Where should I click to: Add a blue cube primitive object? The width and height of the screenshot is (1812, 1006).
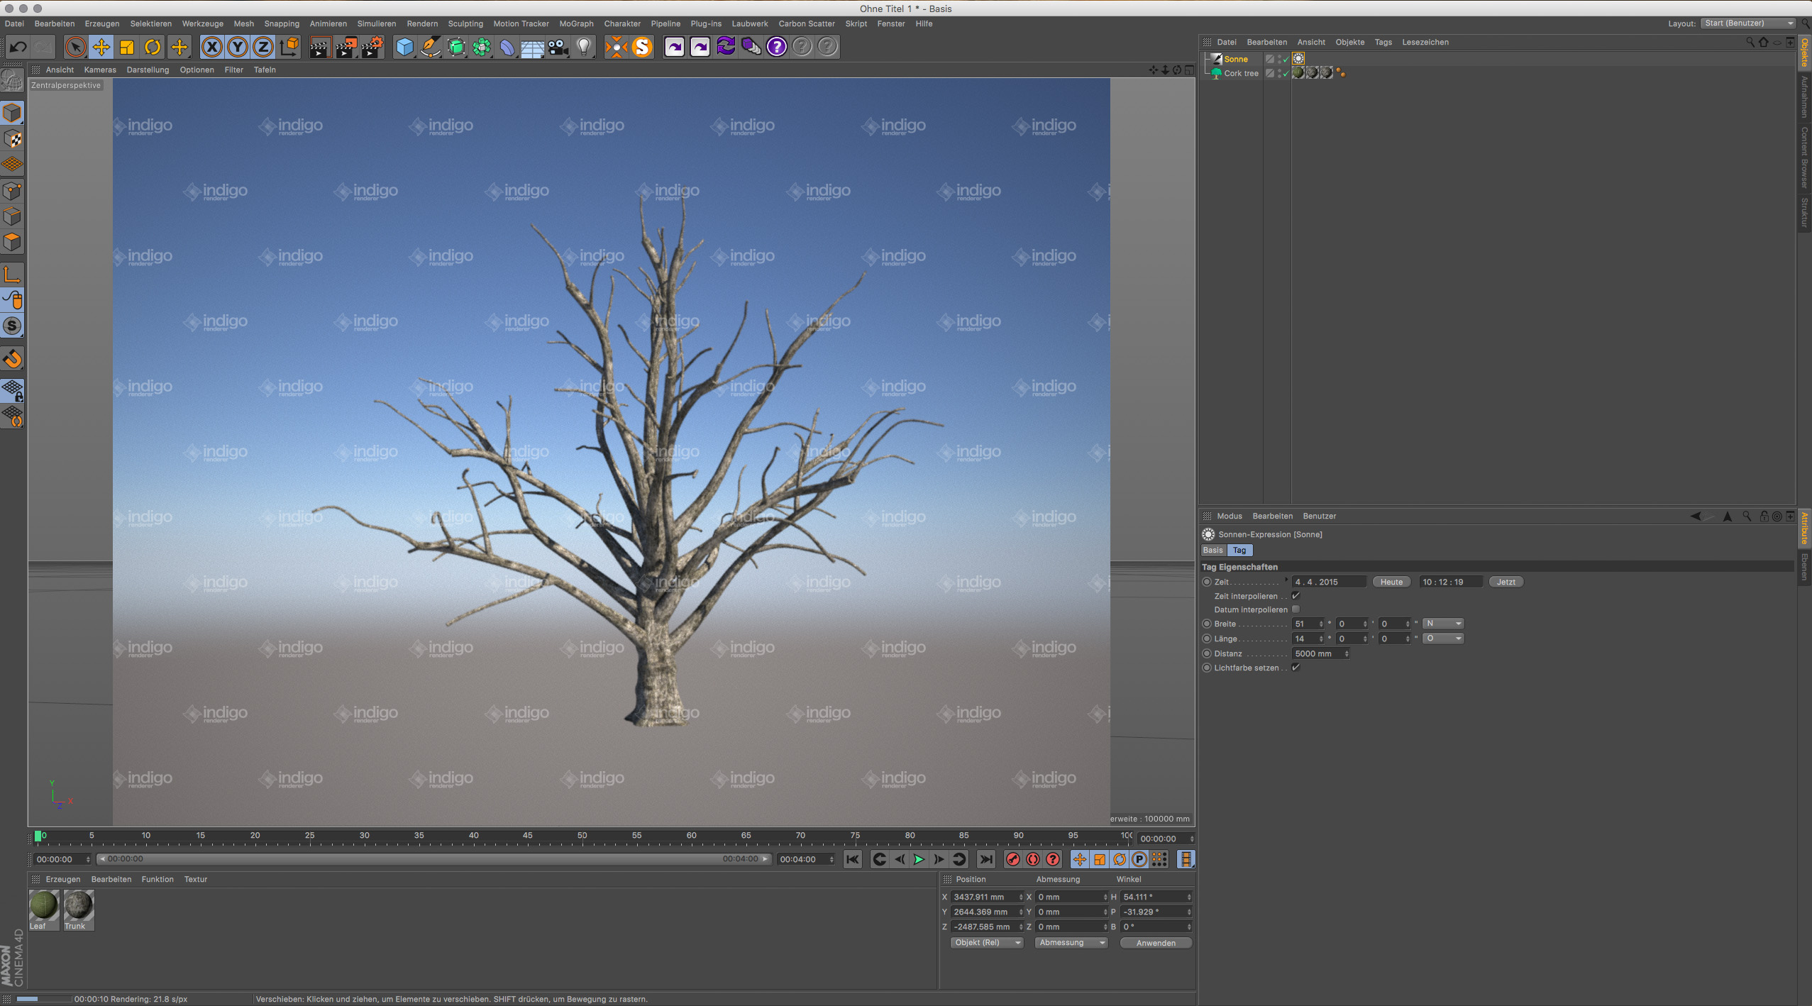(404, 47)
